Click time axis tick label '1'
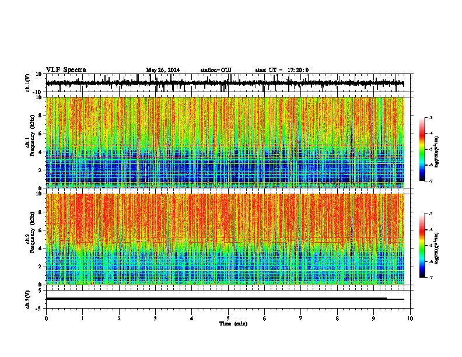This screenshot has width=462, height=357. coord(82,318)
